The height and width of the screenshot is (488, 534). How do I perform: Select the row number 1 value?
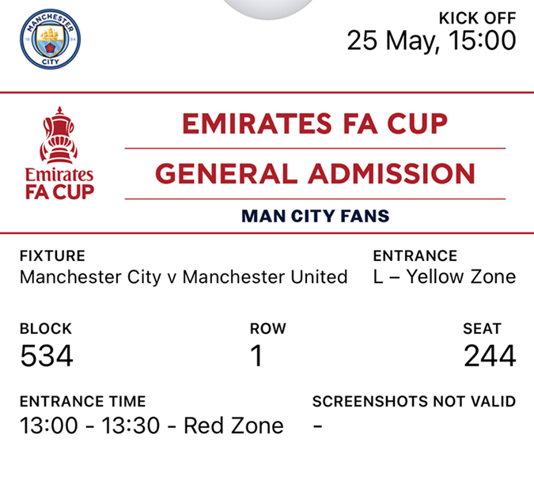coord(256,357)
